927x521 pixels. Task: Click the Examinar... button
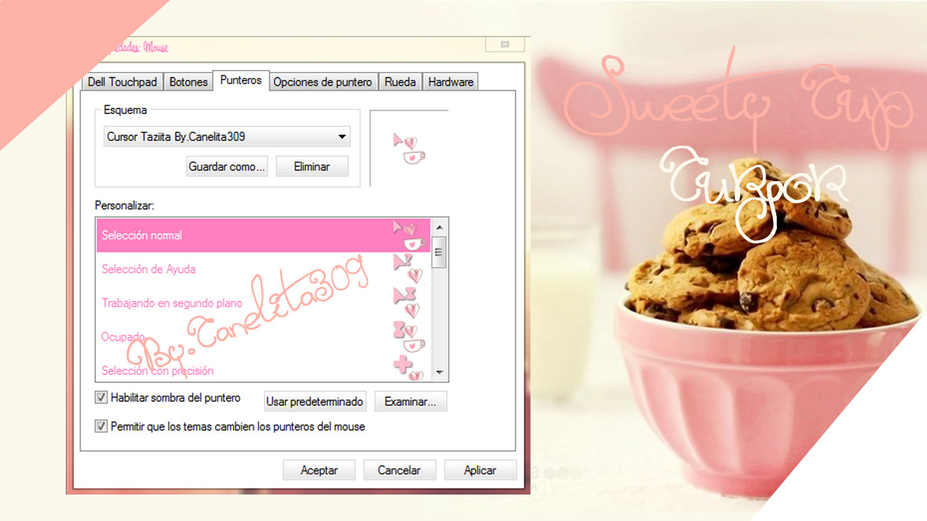[411, 402]
